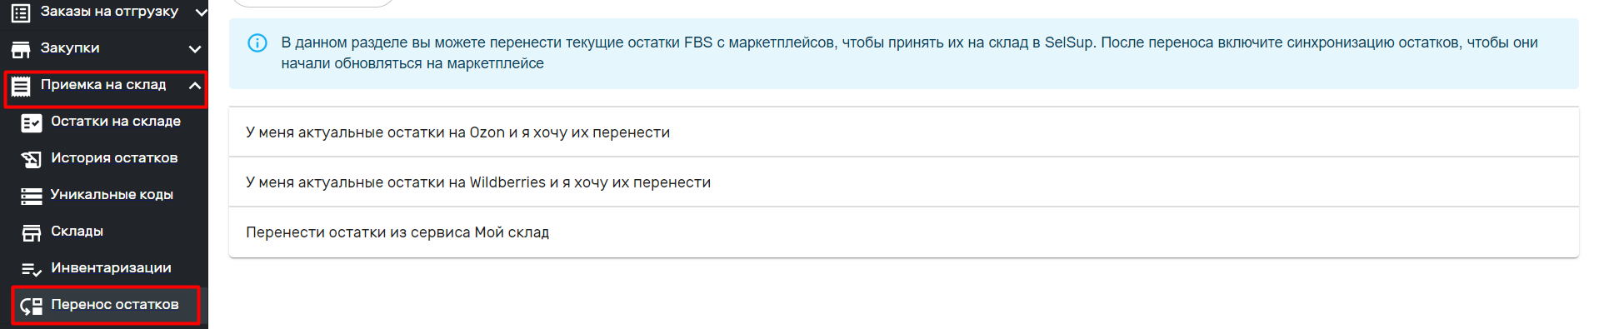This screenshot has height=329, width=1599.
Task: Expand Перенести остатки из Мой склад
Action: [904, 232]
